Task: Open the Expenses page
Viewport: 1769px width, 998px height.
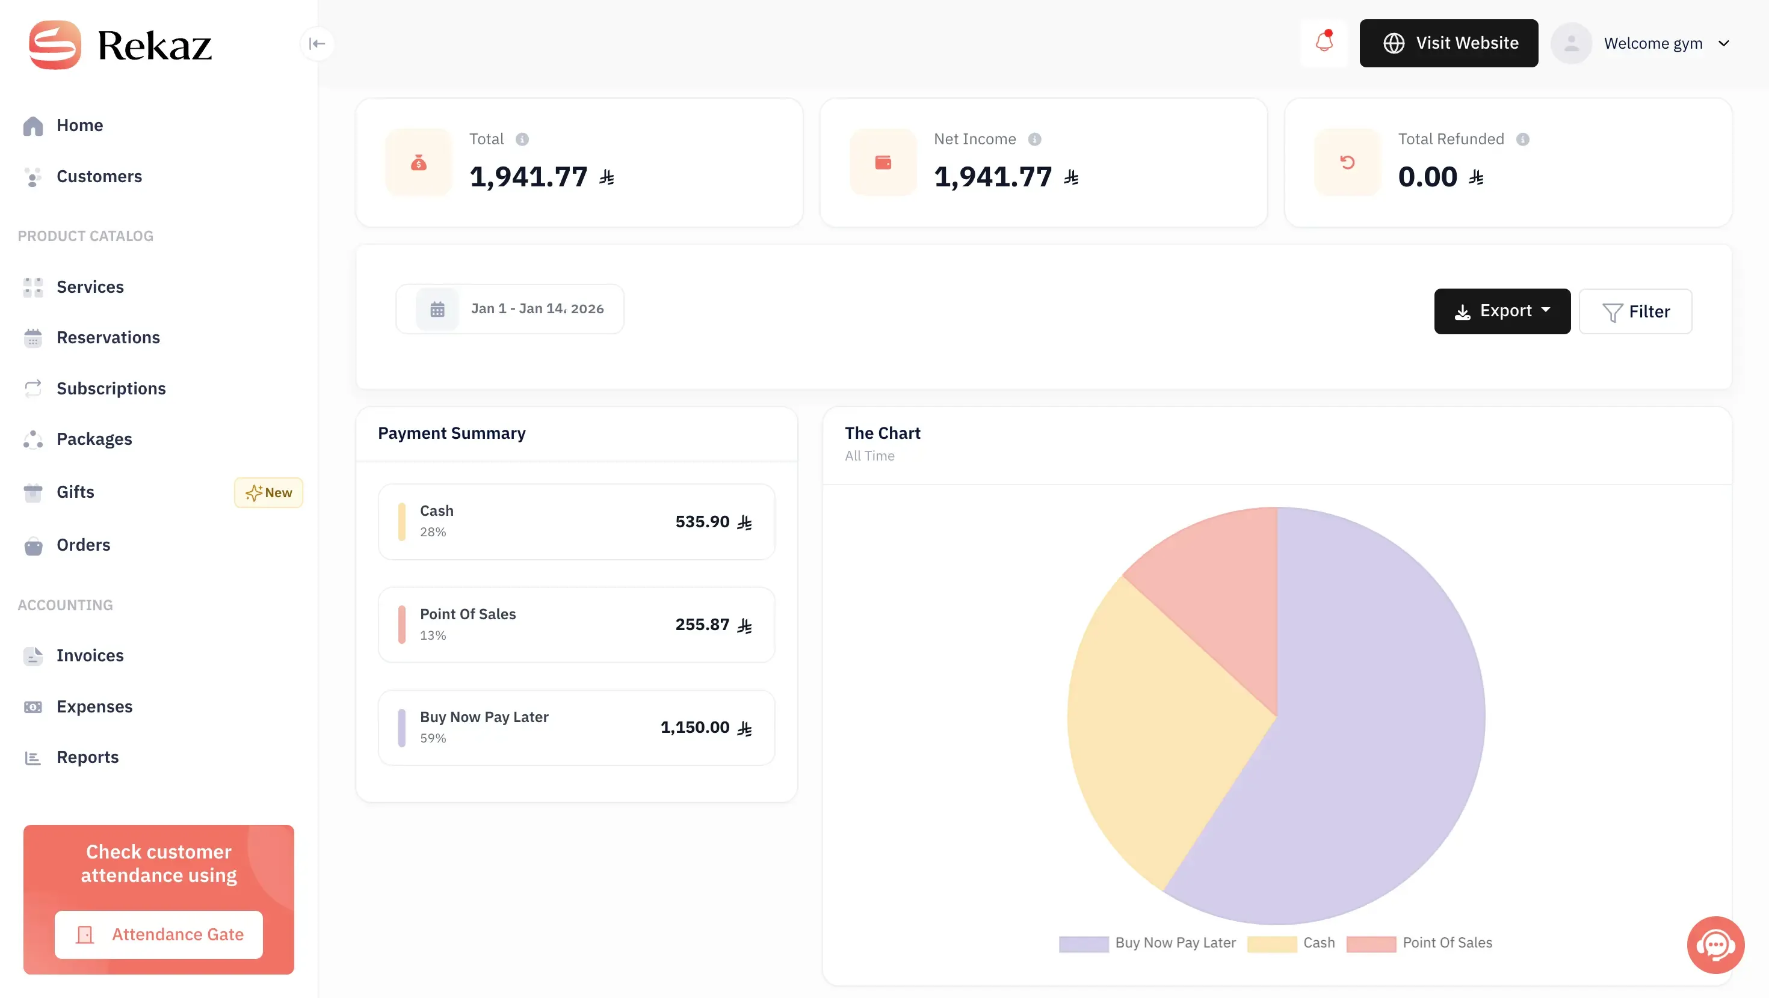Action: pos(94,706)
